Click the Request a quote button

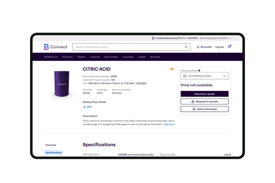[205, 94]
